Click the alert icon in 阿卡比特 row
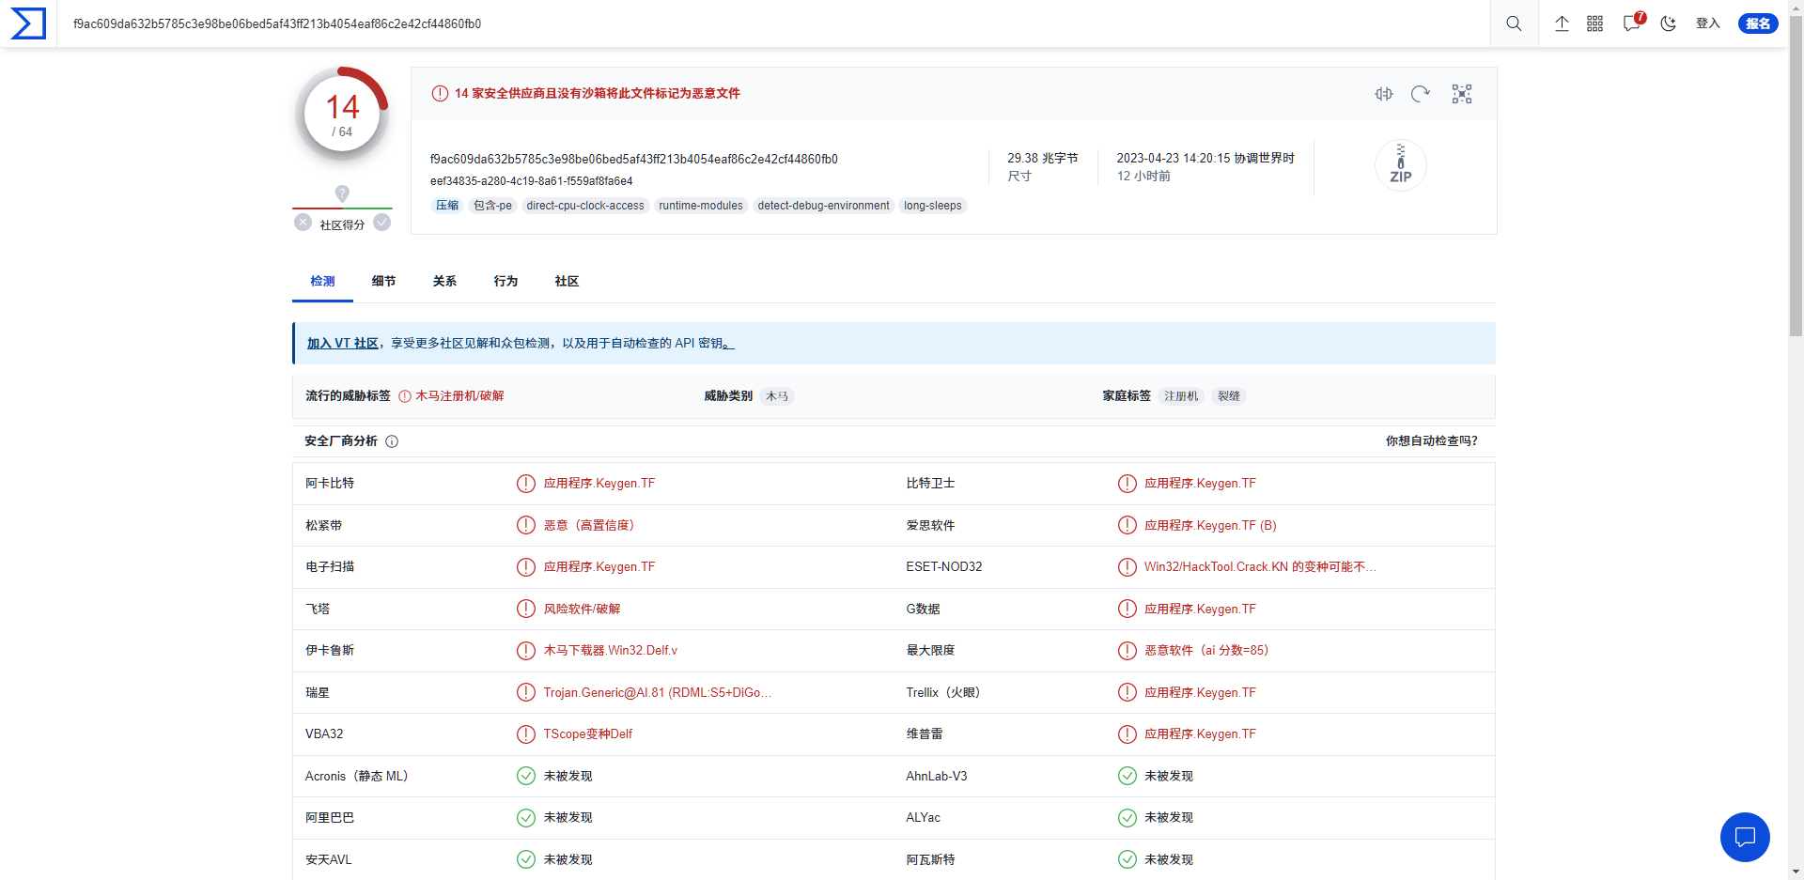Screen dimensions: 1804x880 pyautogui.click(x=526, y=484)
